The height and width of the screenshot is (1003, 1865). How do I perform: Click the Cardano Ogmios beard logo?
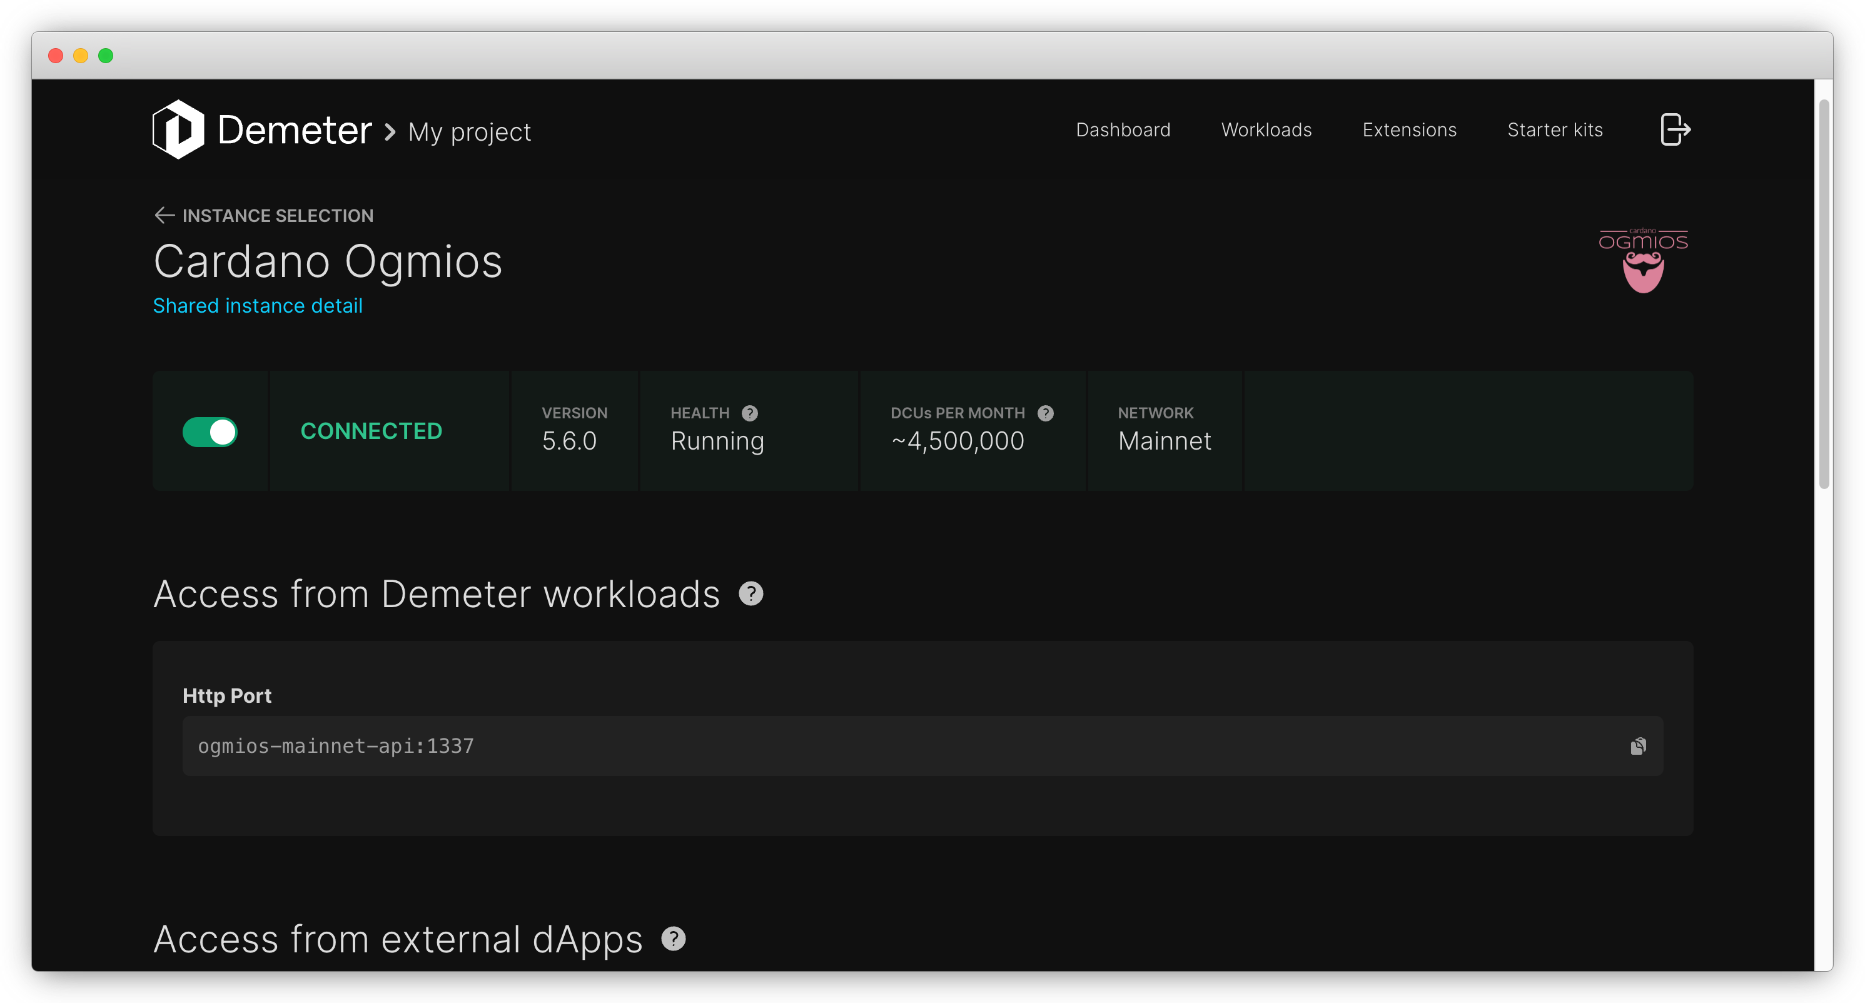(x=1643, y=261)
